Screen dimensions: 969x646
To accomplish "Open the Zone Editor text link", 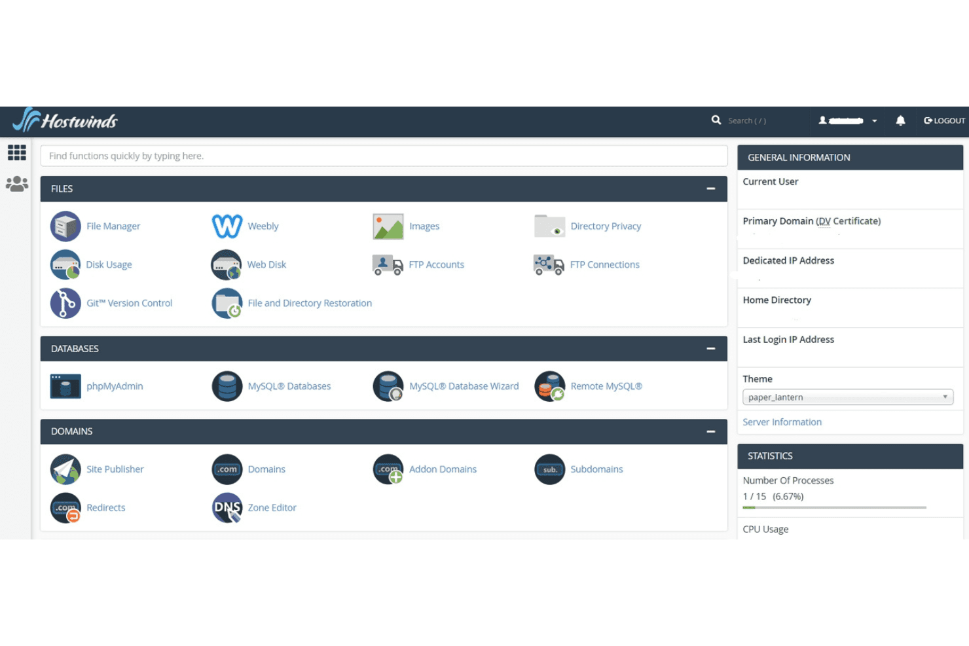I will 272,508.
